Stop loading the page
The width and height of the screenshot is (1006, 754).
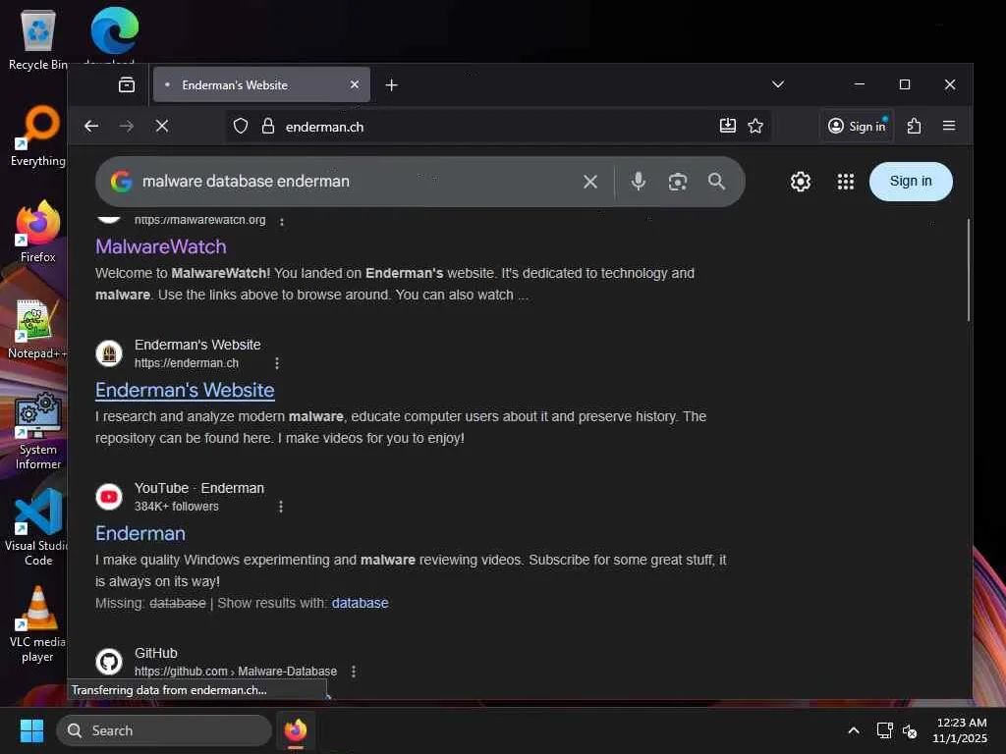pos(162,127)
